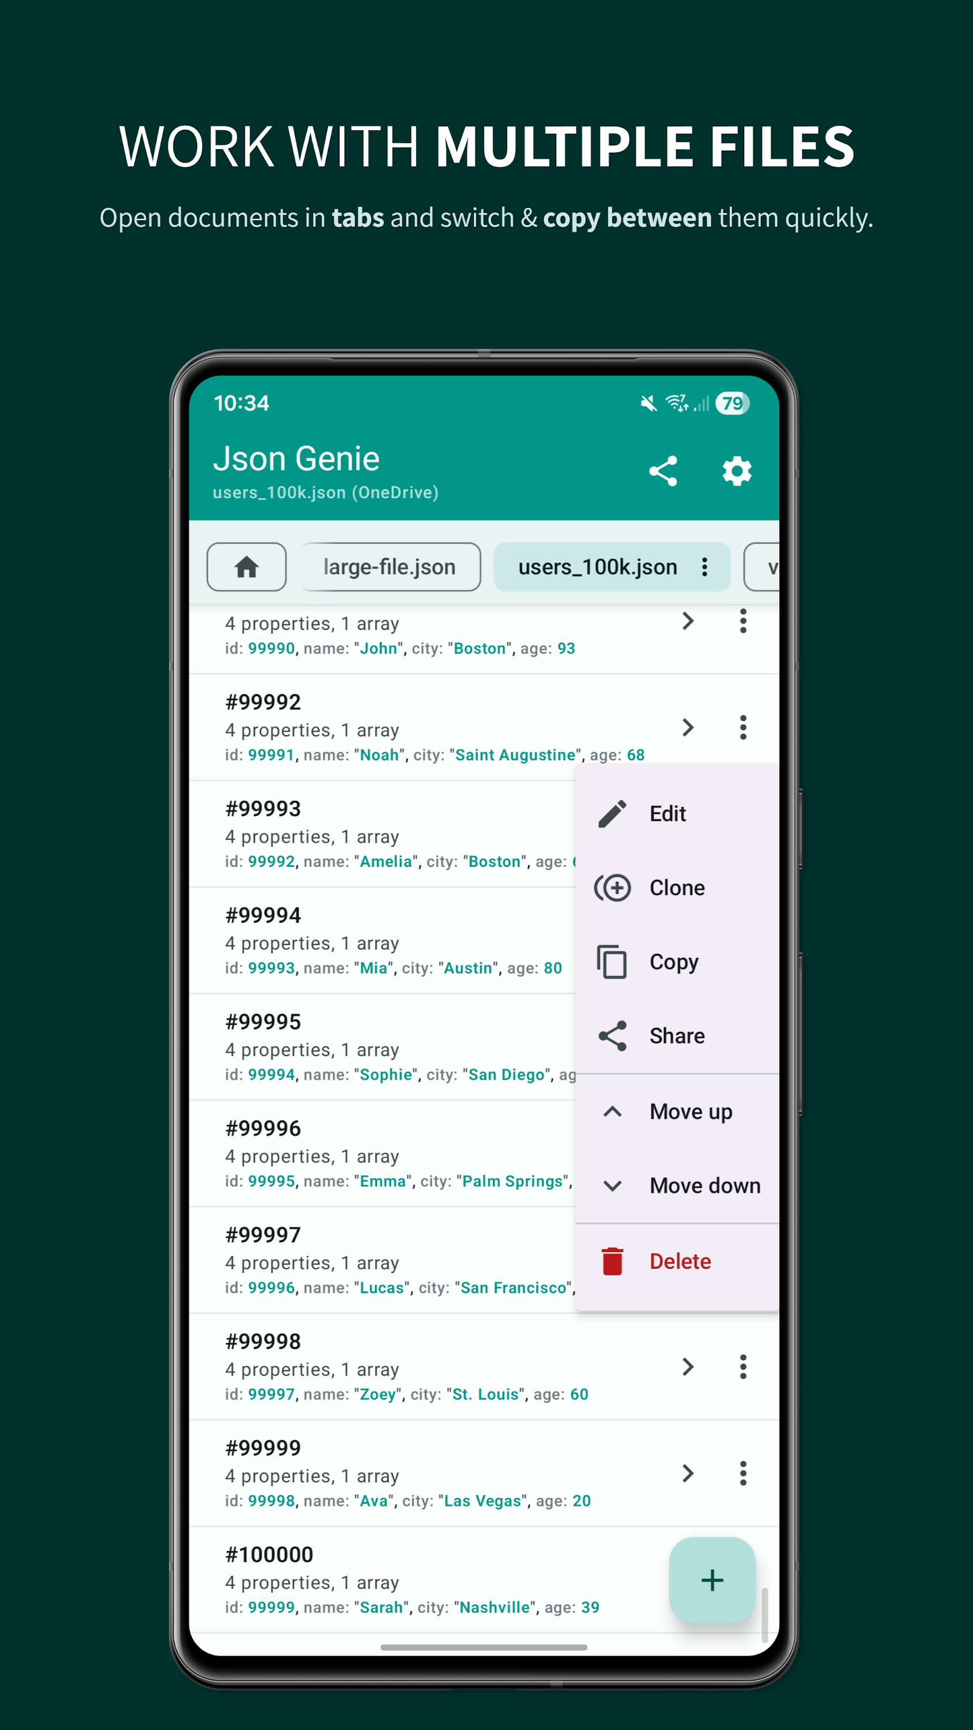The height and width of the screenshot is (1730, 973).
Task: Choose Share from the context menu
Action: (677, 1036)
